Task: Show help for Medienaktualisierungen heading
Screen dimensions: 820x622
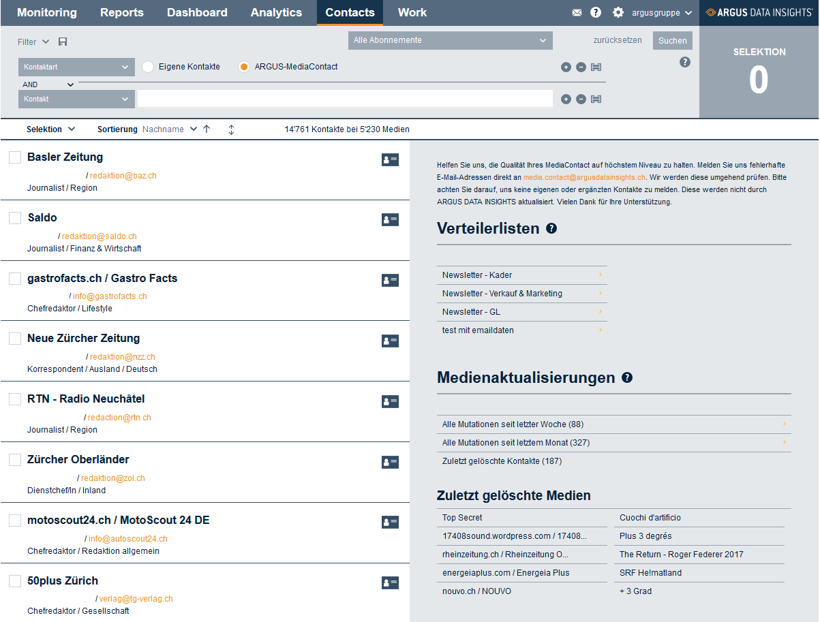Action: 627,377
